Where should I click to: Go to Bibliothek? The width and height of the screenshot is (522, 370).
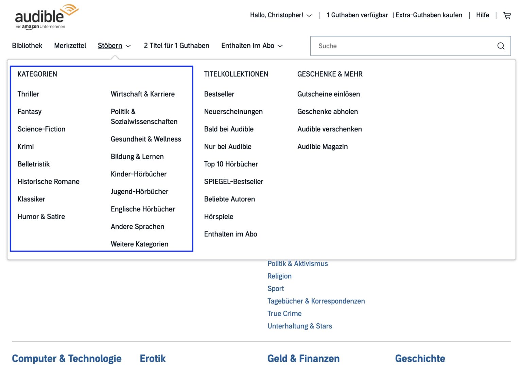pos(27,46)
